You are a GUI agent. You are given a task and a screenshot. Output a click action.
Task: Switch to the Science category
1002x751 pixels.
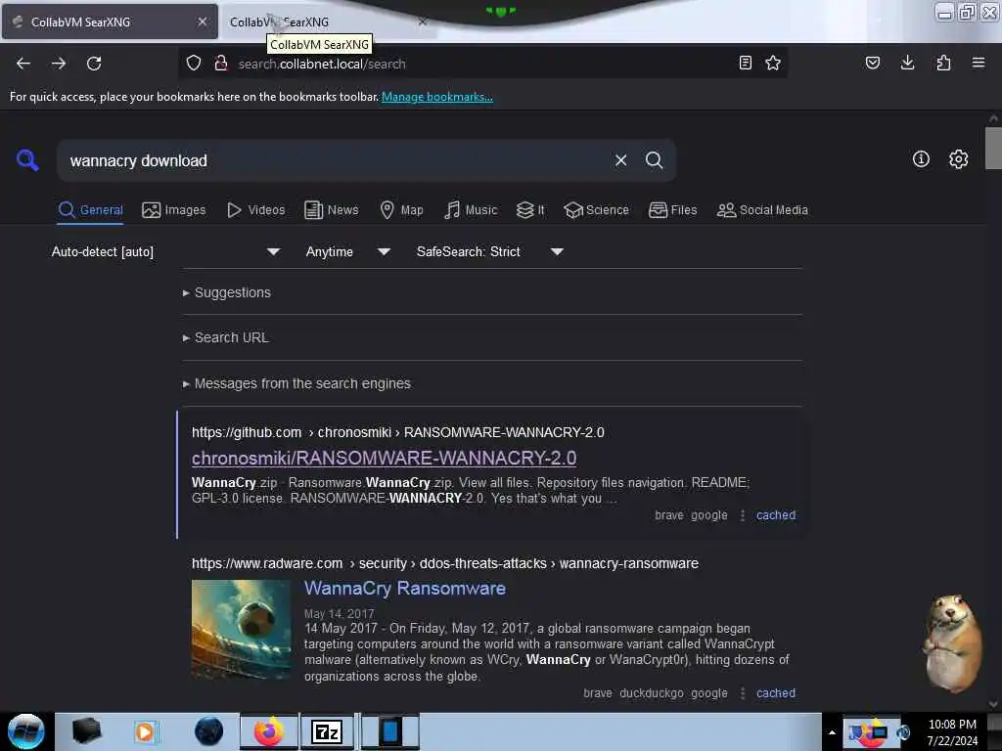coord(596,210)
